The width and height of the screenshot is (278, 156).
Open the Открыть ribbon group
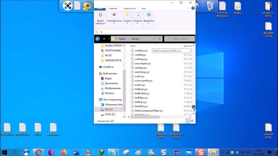tap(137, 18)
